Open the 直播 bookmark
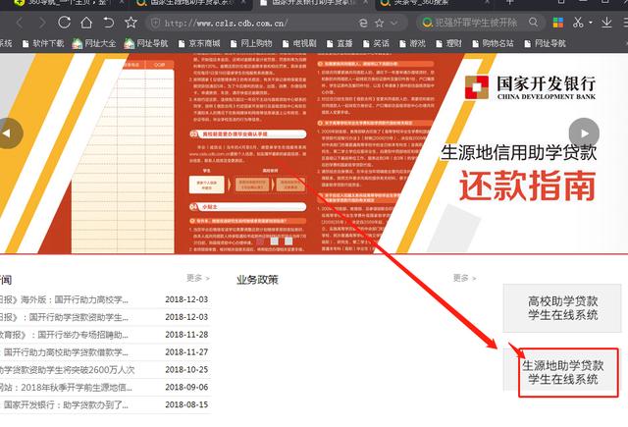This screenshot has width=628, height=427. pyautogui.click(x=340, y=43)
